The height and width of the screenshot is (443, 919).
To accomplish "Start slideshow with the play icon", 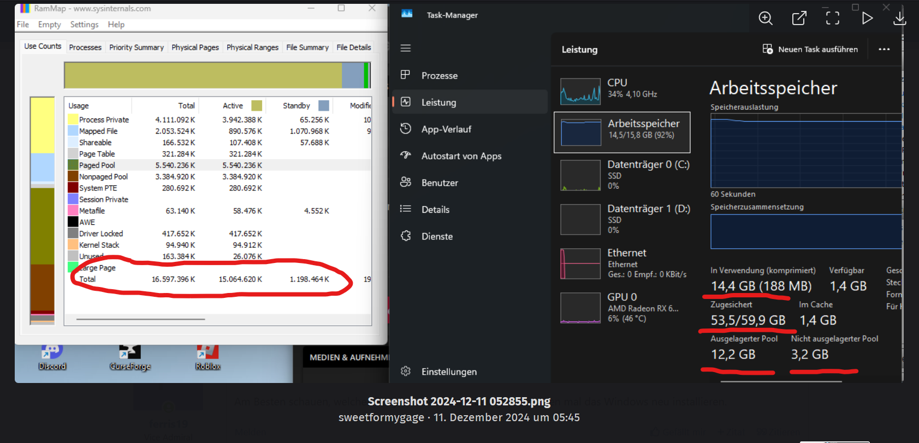I will point(867,18).
